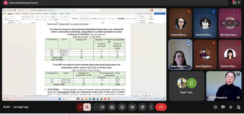Screen dimensions: 244x115
Task: Select Інна Бардіче... participant tile
Action: click(x=205, y=54)
